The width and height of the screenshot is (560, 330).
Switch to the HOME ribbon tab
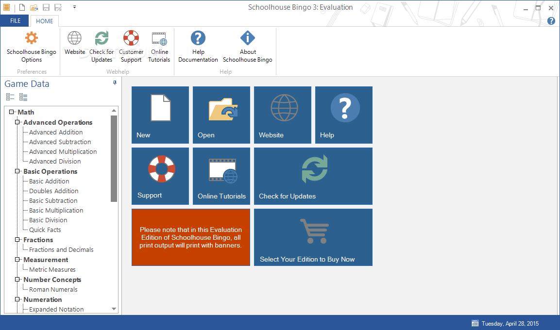tap(44, 21)
